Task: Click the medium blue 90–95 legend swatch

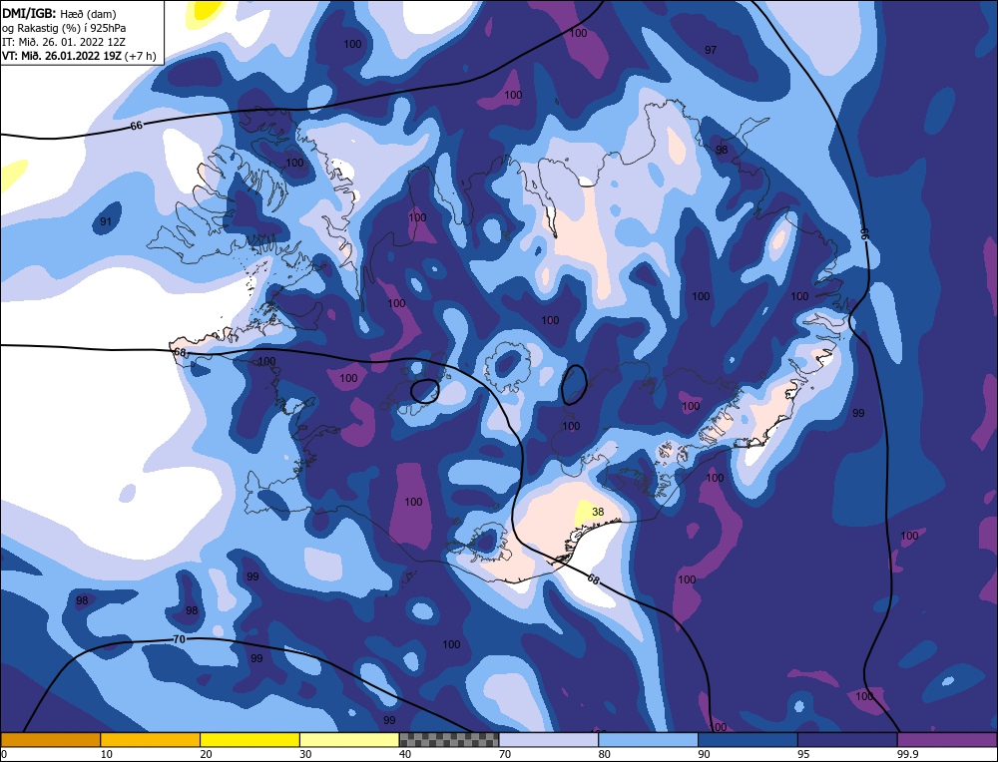Action: (748, 739)
